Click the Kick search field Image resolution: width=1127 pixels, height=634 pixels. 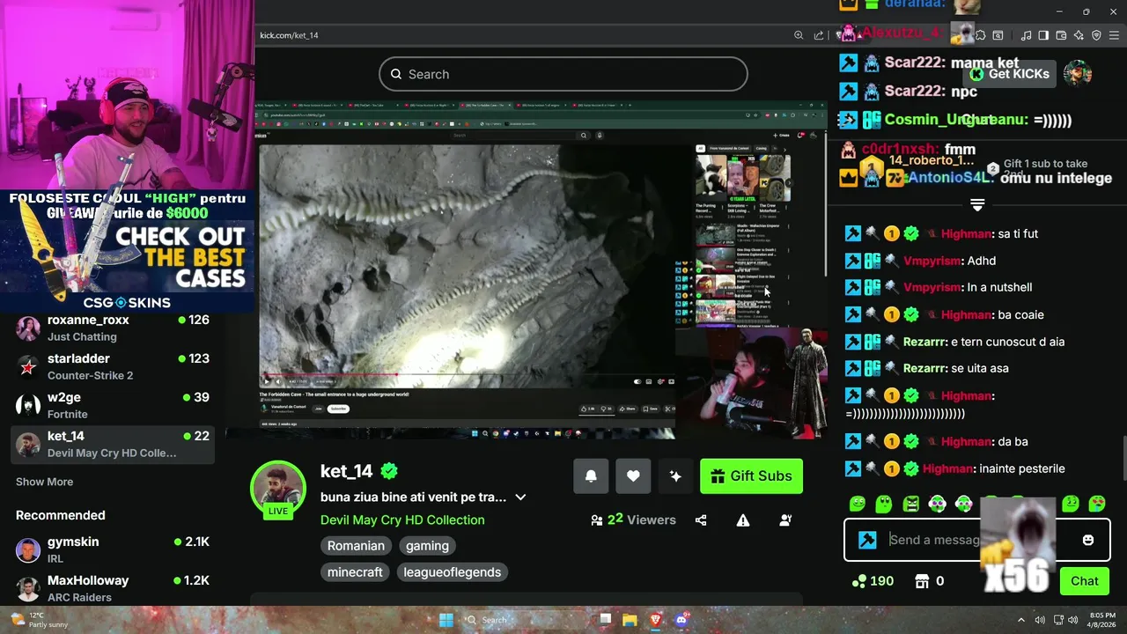[x=563, y=74]
